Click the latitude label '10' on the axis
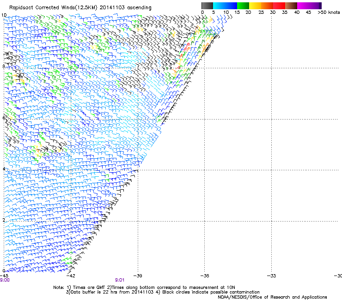The image size is (342, 300). click(x=4, y=15)
